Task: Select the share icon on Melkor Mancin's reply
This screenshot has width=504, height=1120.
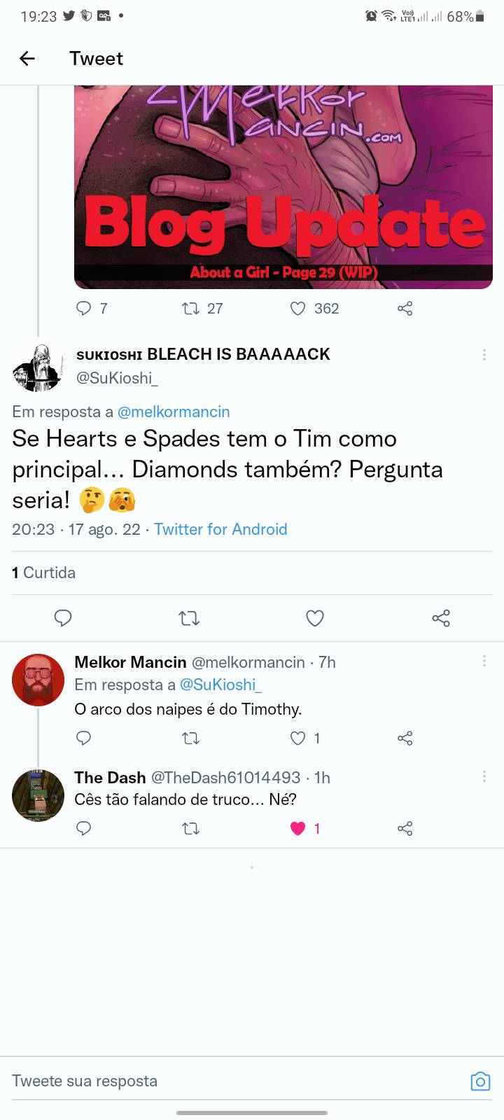Action: (405, 738)
